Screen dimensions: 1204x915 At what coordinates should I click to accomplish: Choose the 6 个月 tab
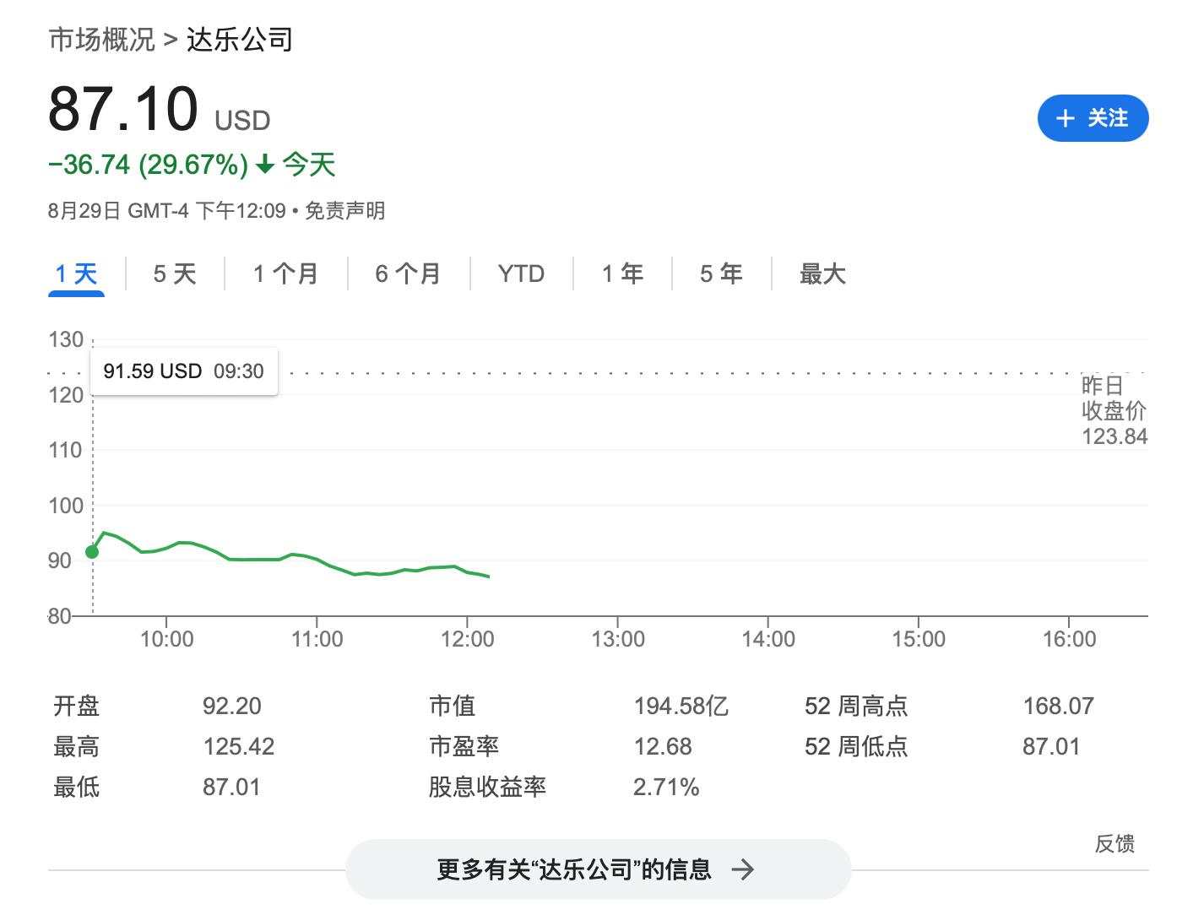pos(409,273)
